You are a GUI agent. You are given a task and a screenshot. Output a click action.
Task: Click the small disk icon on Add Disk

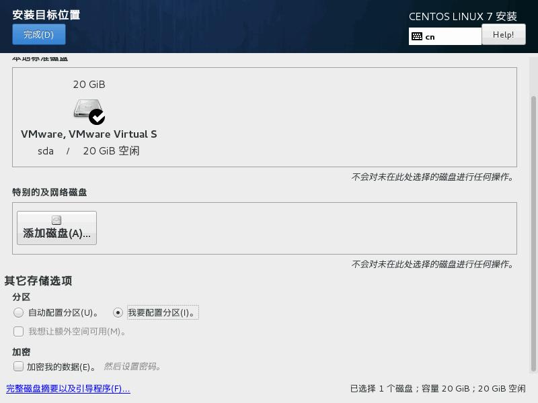coord(56,220)
